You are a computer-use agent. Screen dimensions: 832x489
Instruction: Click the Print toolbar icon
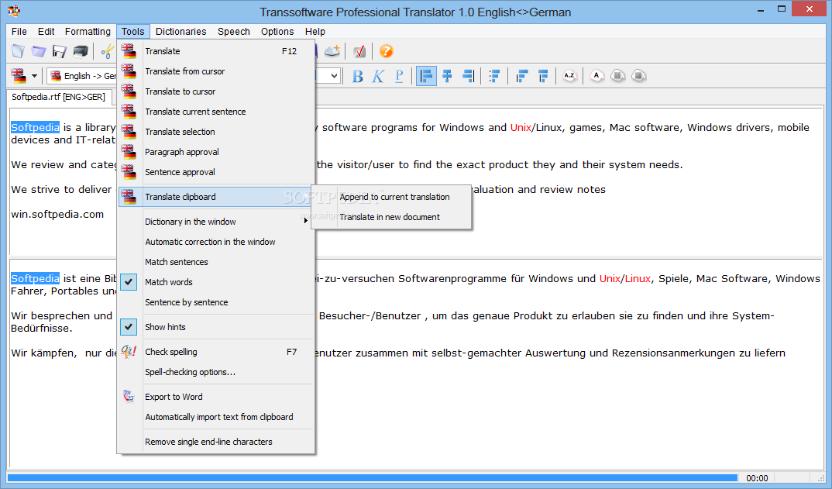tap(81, 51)
